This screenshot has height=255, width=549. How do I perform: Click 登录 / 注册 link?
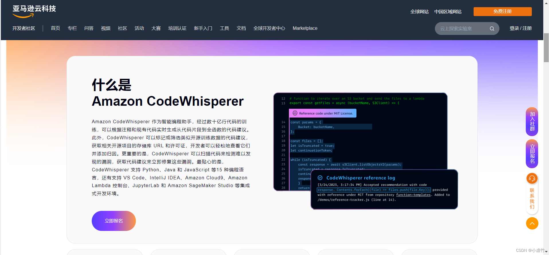pyautogui.click(x=521, y=28)
